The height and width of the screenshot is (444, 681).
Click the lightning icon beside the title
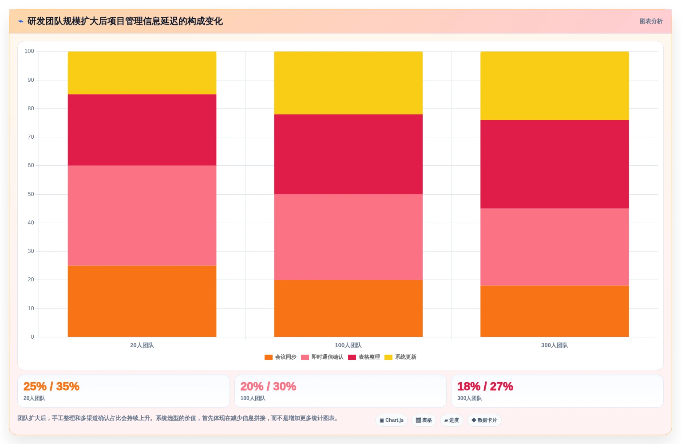coord(21,21)
